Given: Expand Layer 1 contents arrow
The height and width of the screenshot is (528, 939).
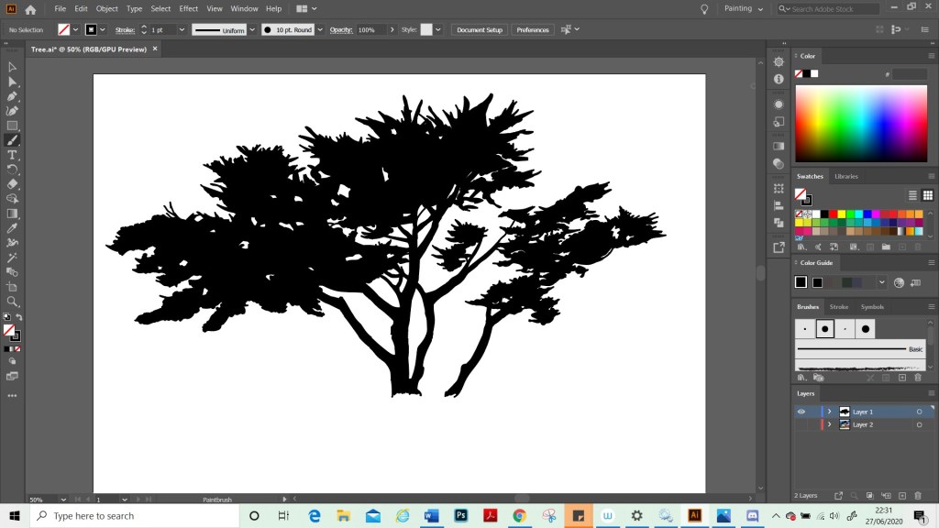Looking at the screenshot, I should click(x=830, y=412).
